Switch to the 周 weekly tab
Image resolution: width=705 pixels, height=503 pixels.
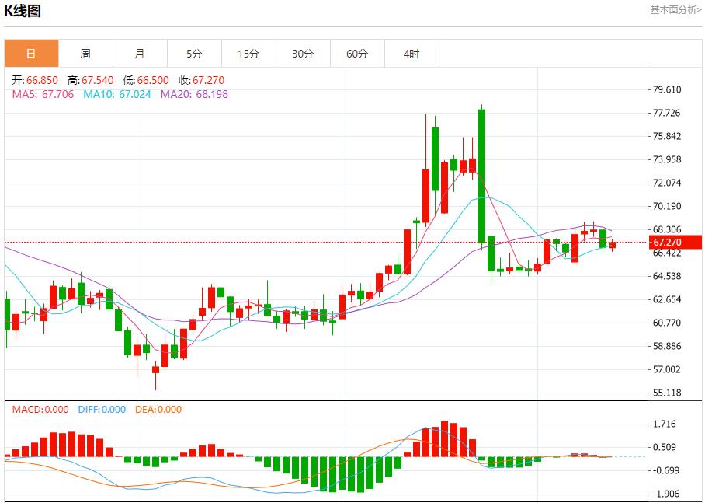(85, 54)
